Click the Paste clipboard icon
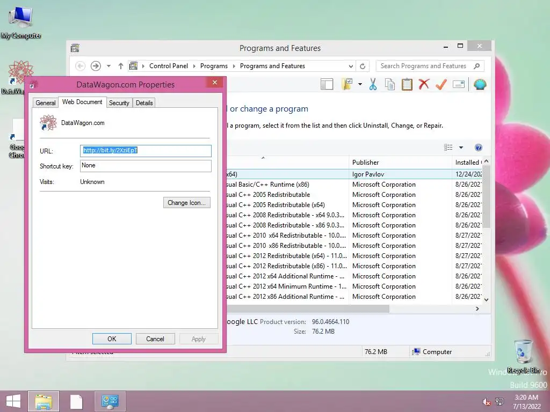Viewport: 550px width, 412px height. [407, 84]
